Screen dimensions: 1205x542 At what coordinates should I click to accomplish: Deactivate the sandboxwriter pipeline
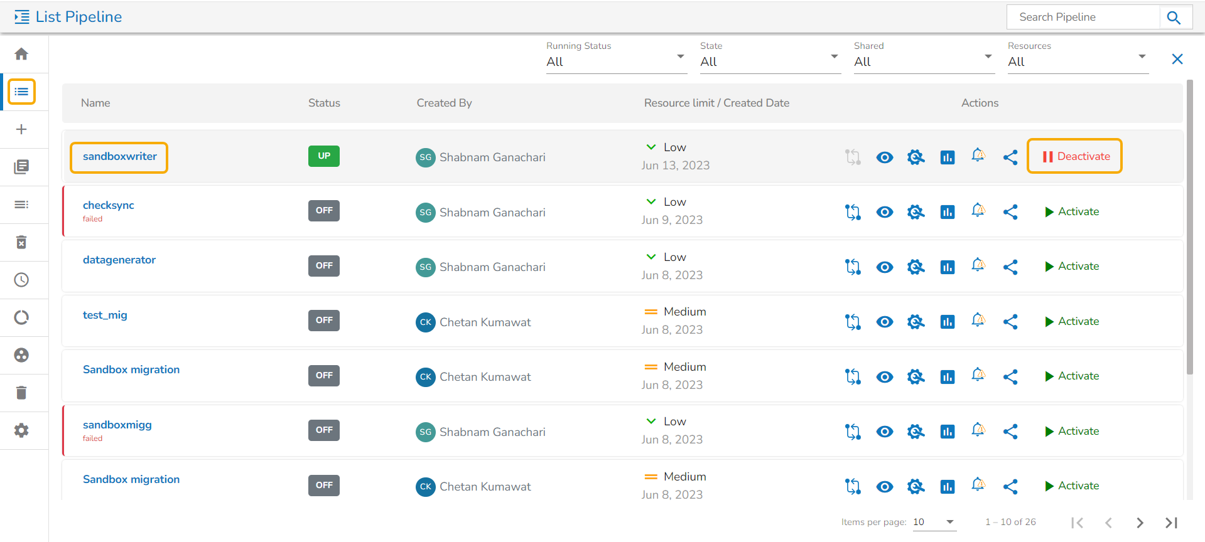click(1076, 156)
